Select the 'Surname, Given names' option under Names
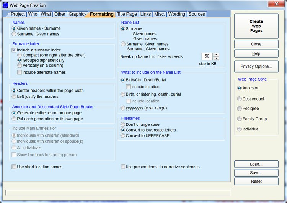 [35, 34]
